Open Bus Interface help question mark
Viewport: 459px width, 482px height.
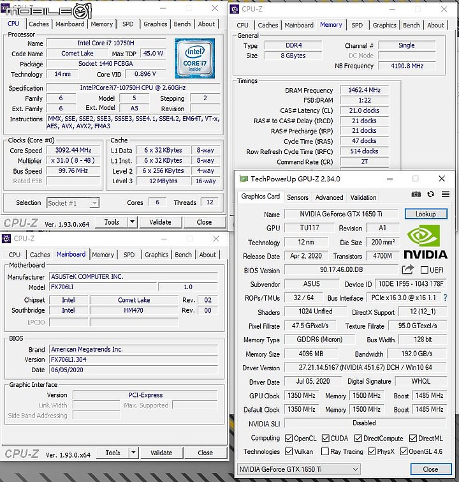click(x=445, y=297)
